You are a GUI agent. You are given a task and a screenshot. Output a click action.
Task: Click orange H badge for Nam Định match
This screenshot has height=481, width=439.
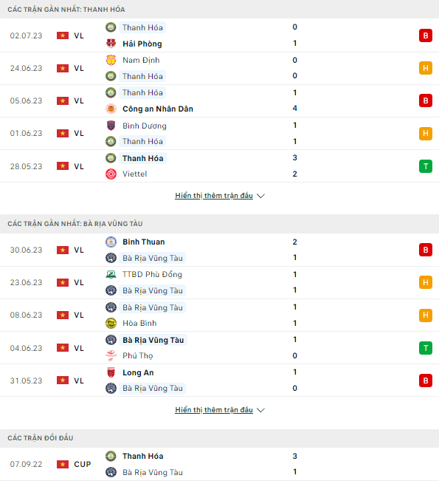[x=426, y=68]
